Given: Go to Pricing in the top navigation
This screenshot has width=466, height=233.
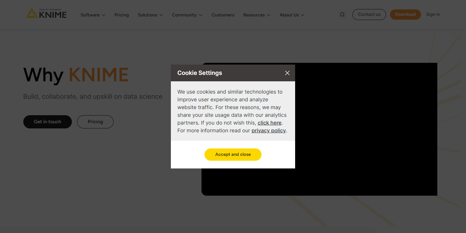Looking at the screenshot, I should (x=122, y=15).
